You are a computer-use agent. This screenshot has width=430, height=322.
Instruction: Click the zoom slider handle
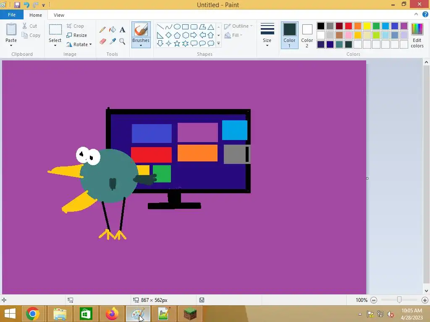pos(399,300)
